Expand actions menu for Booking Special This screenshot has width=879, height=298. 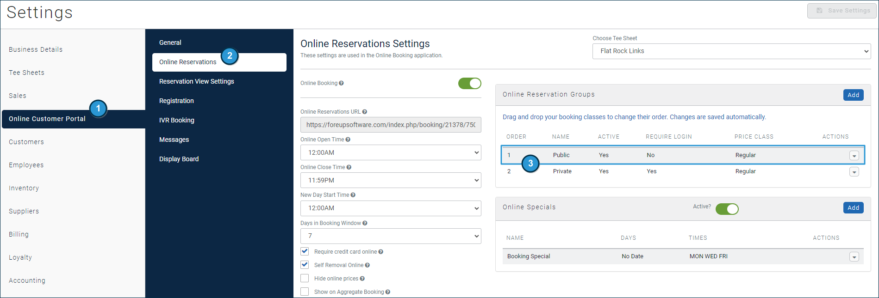click(x=854, y=257)
